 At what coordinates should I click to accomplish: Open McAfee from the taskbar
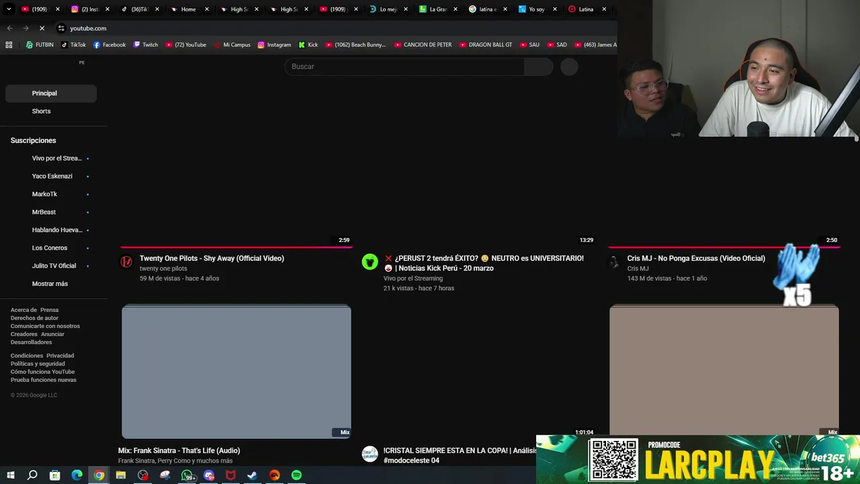pos(230,475)
